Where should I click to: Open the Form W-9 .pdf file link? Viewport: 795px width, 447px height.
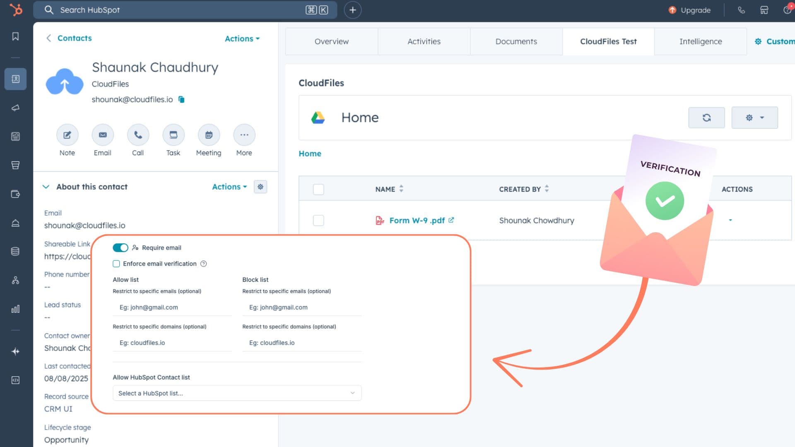coord(417,220)
